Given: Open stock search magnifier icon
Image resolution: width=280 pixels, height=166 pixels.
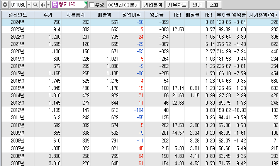Looking at the screenshot, I should [x=36, y=5].
